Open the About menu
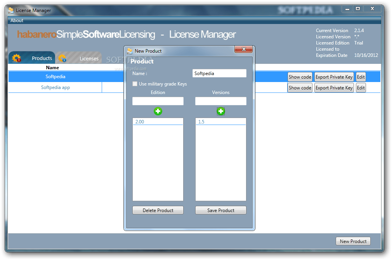The height and width of the screenshot is (260, 392). [x=16, y=21]
